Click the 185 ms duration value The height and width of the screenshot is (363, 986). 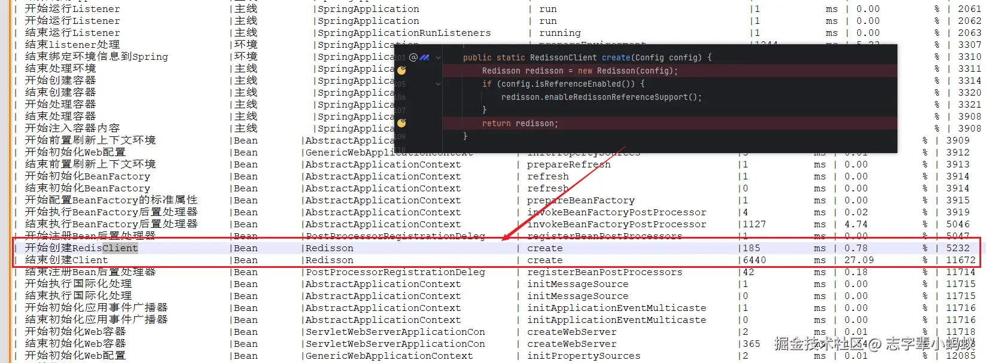coord(751,248)
